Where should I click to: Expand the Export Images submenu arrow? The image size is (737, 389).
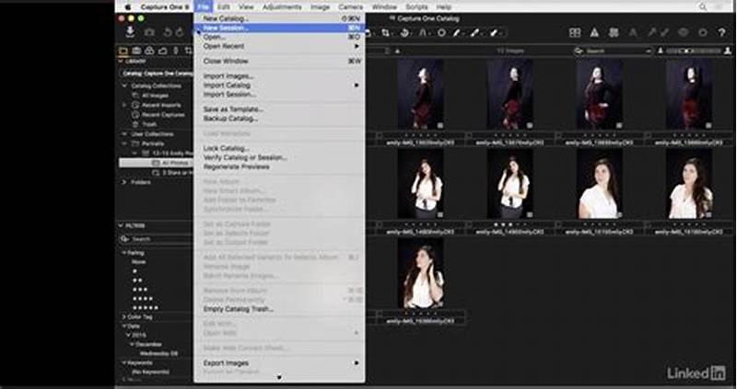click(357, 362)
